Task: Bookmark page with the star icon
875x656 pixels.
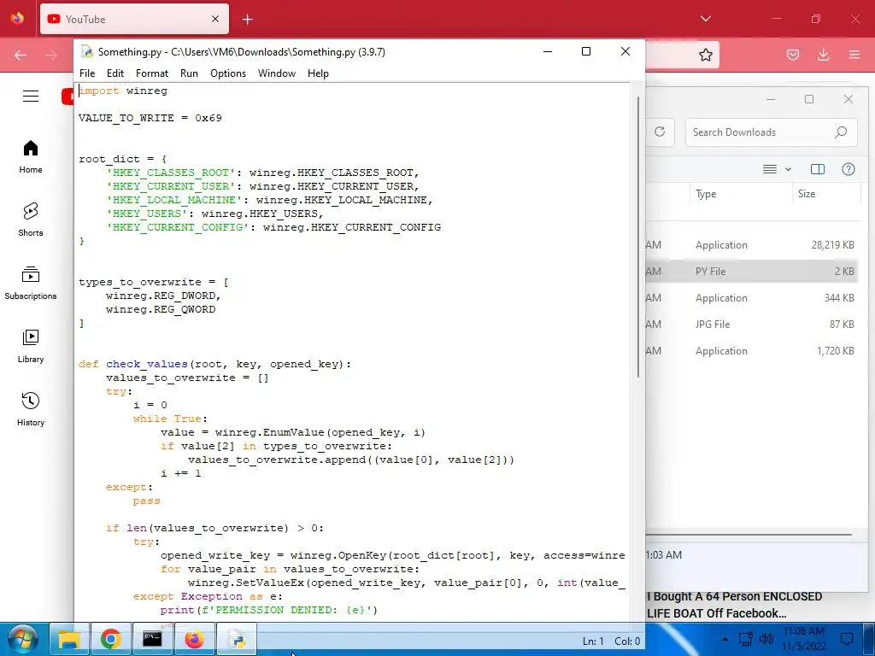Action: (x=705, y=55)
